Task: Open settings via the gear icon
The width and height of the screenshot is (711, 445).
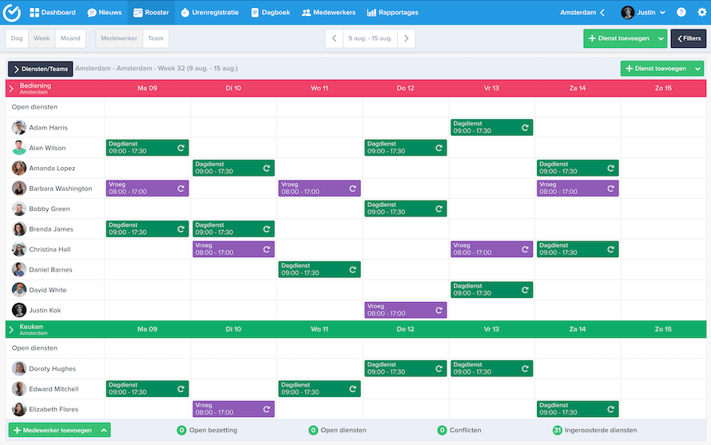Action: tap(701, 13)
